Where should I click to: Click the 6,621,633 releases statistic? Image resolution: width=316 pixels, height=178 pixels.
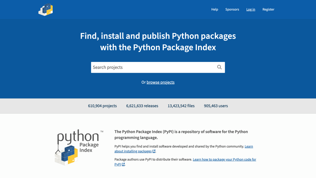click(142, 106)
